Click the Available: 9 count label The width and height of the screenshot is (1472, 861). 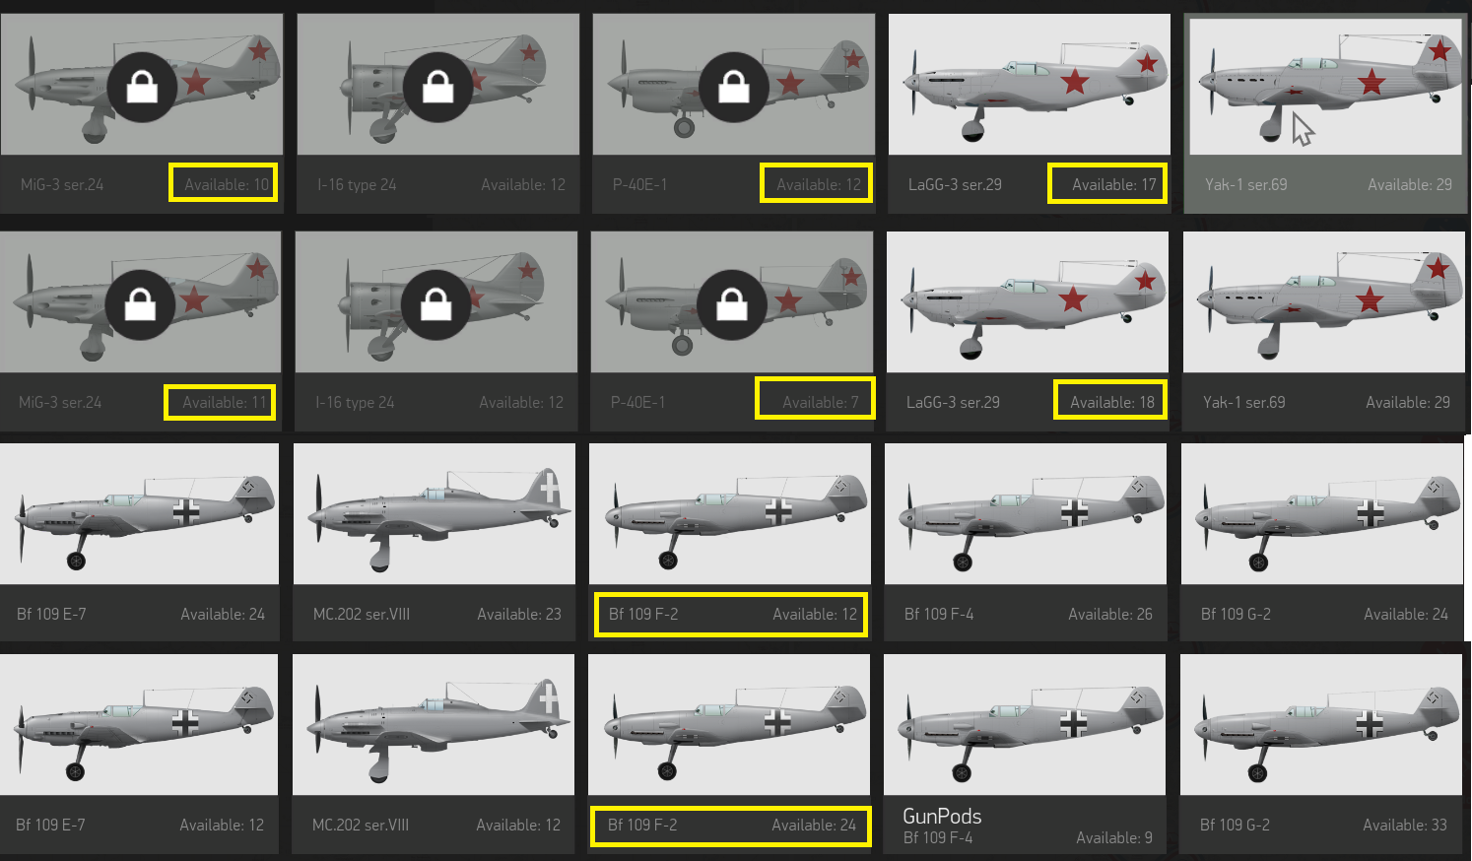coord(1114,838)
